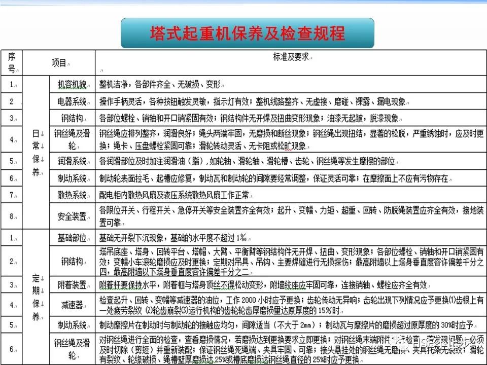Select 制动系统 cell in 日常保养 section

[73, 178]
